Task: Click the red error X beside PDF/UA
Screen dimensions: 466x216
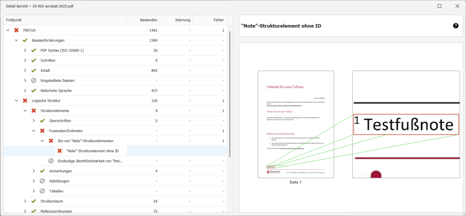Action: tap(16, 30)
